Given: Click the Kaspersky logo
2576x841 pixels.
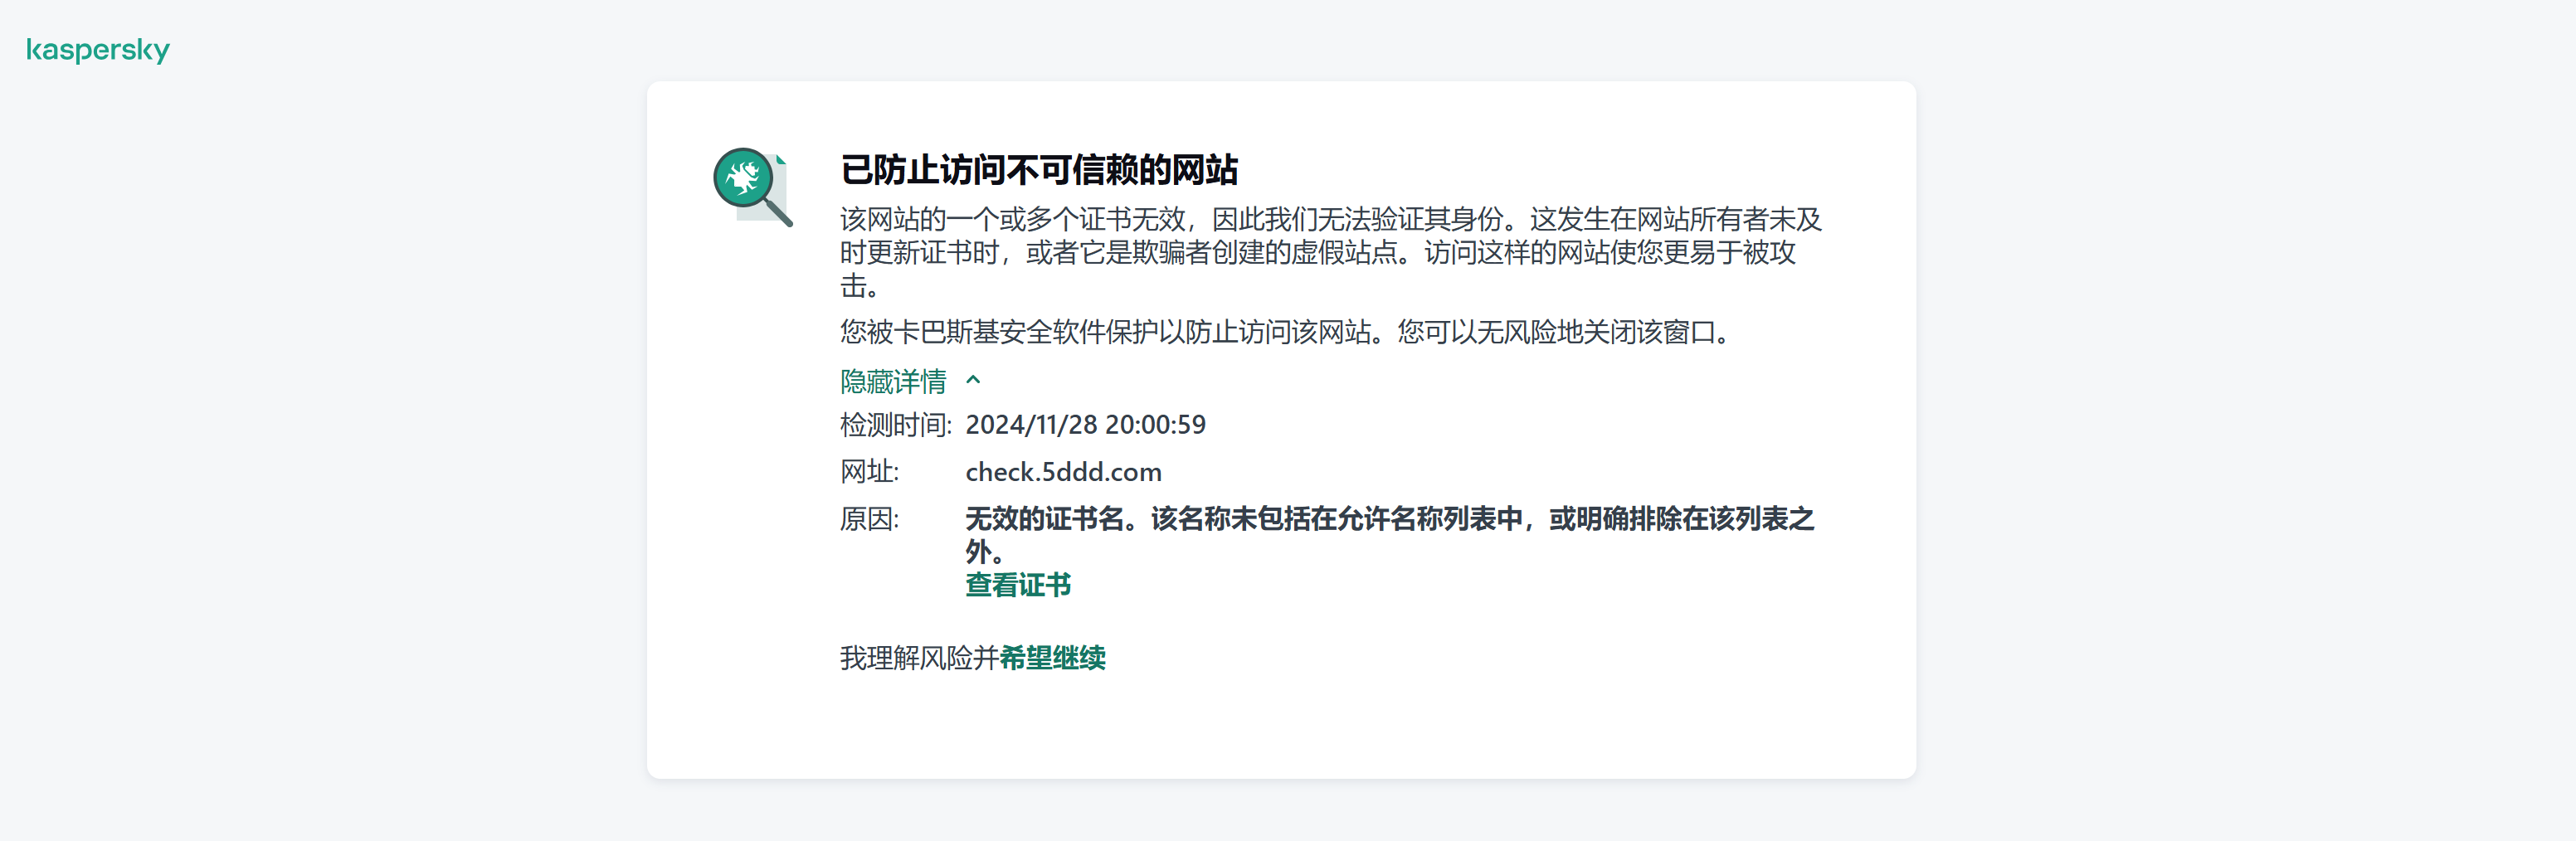Looking at the screenshot, I should [98, 50].
